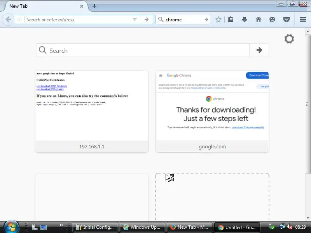This screenshot has width=311, height=233.
Task: Open a new tab with plus button
Action: pos(94,6)
